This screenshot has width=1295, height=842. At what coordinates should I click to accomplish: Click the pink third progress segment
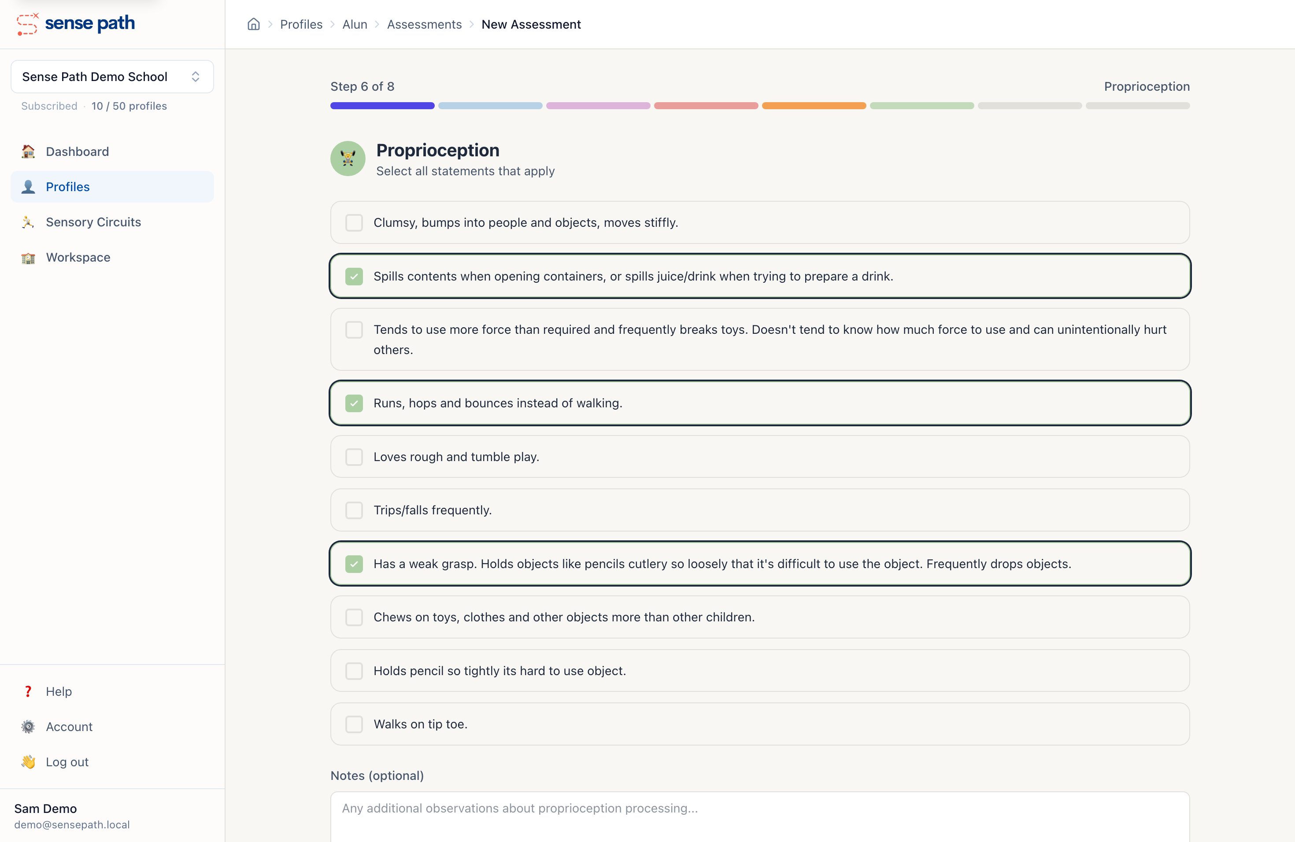(598, 106)
